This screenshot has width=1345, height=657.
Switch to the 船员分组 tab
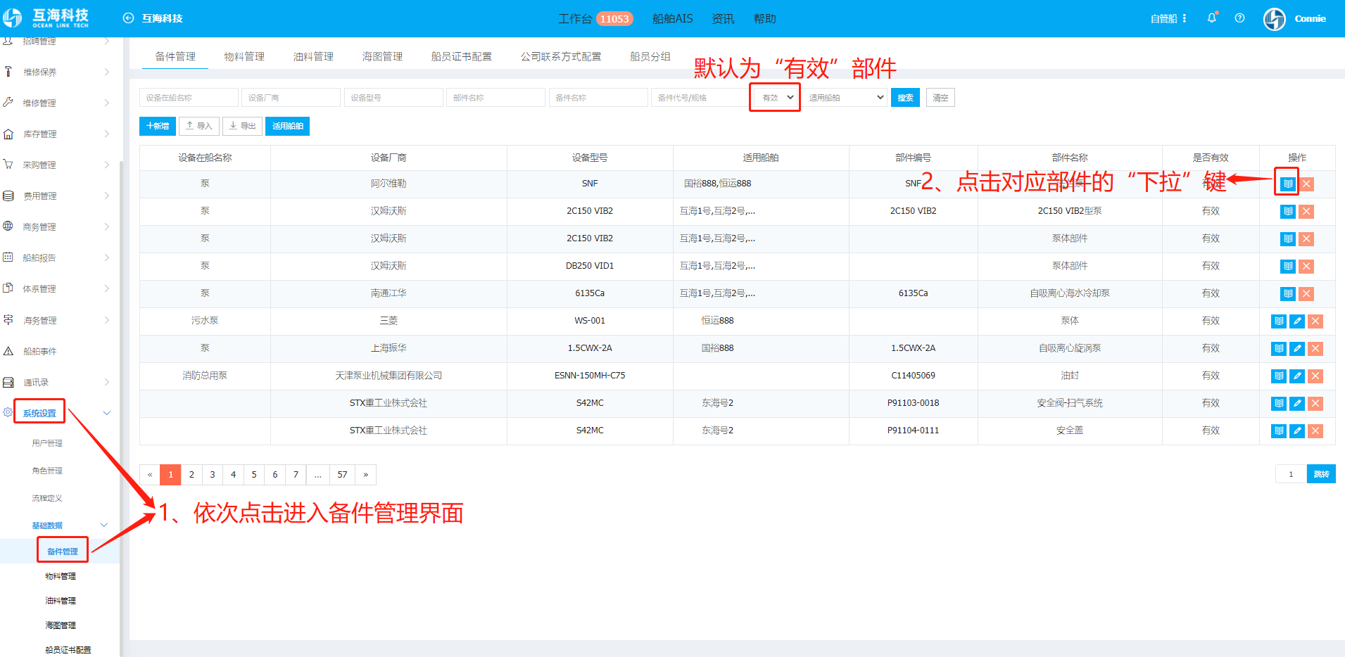pos(650,56)
